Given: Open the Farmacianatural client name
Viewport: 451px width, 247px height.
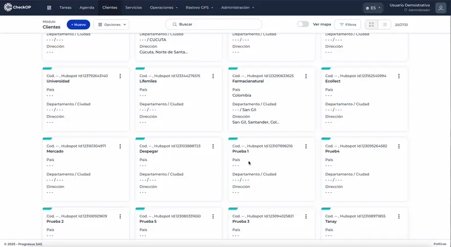Looking at the screenshot, I should point(248,81).
